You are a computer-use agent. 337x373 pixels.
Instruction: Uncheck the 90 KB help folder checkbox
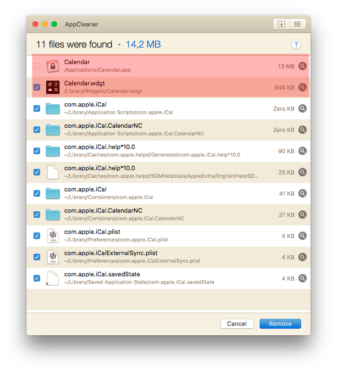(x=37, y=151)
